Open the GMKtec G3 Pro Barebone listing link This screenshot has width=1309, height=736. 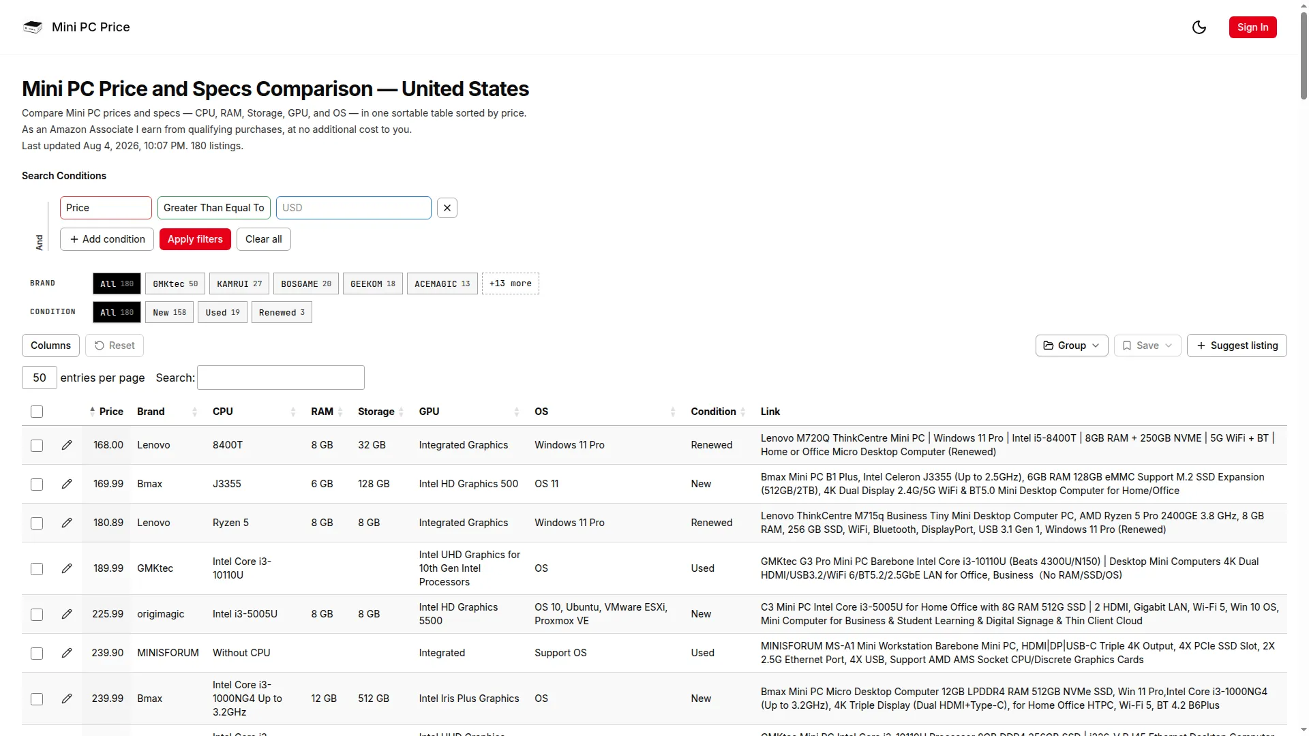(1010, 568)
